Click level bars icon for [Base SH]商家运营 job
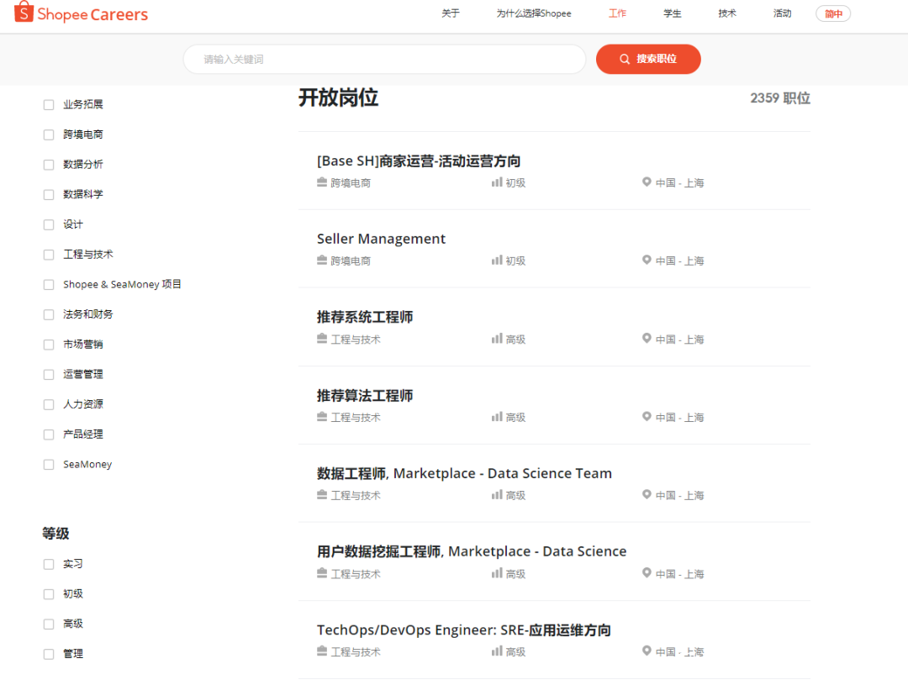 pyautogui.click(x=497, y=182)
